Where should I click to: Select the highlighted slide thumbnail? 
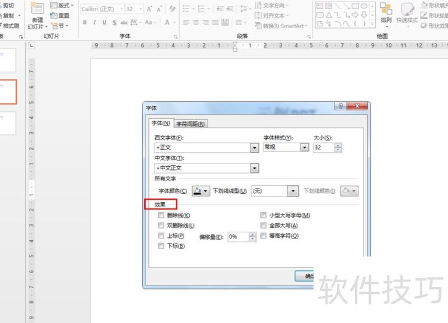click(x=8, y=92)
